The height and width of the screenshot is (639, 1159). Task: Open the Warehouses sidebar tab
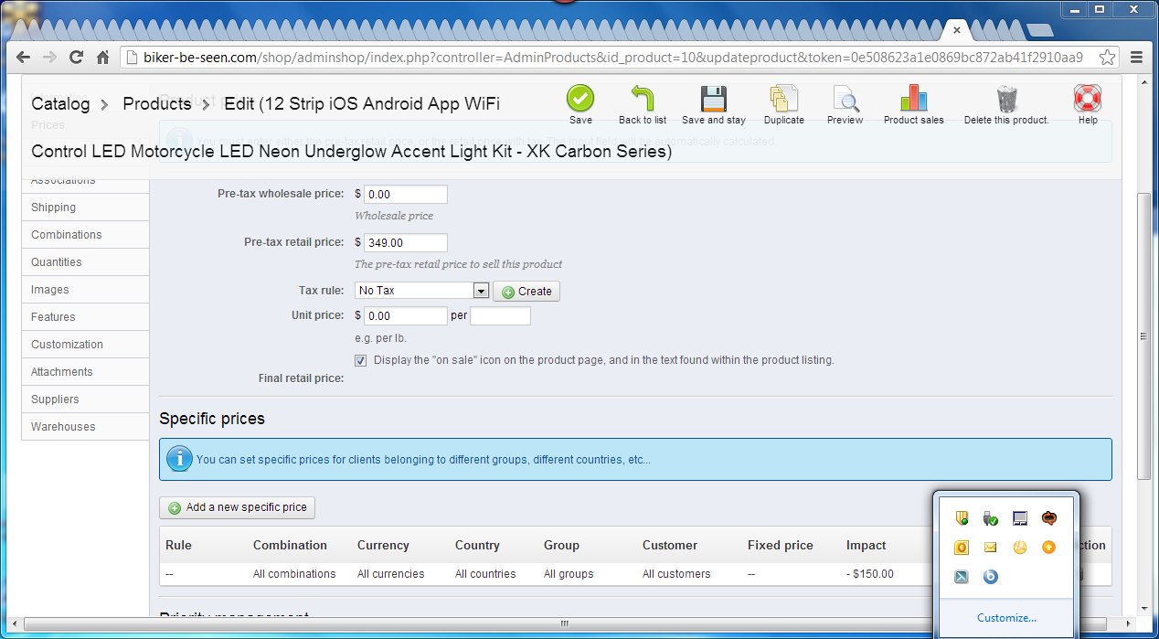pyautogui.click(x=85, y=427)
